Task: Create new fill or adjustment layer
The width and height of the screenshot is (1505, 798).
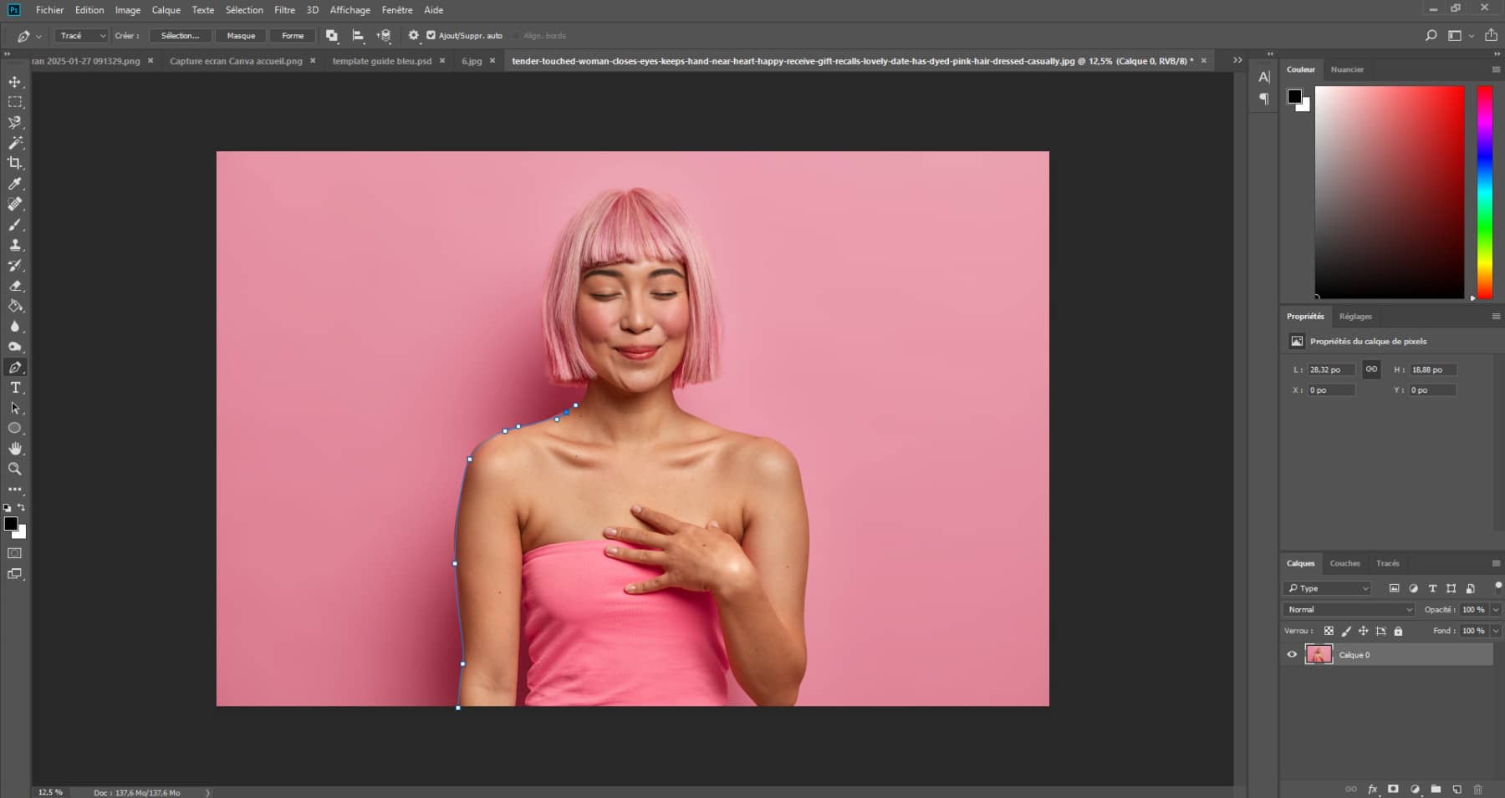Action: [1415, 789]
